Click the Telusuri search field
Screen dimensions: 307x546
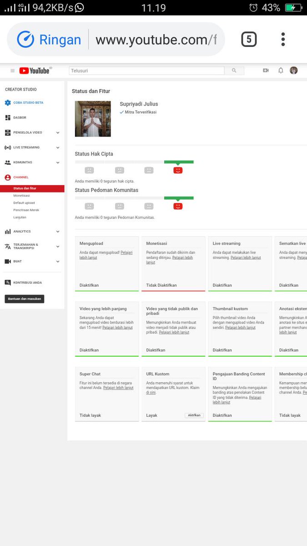tap(146, 71)
